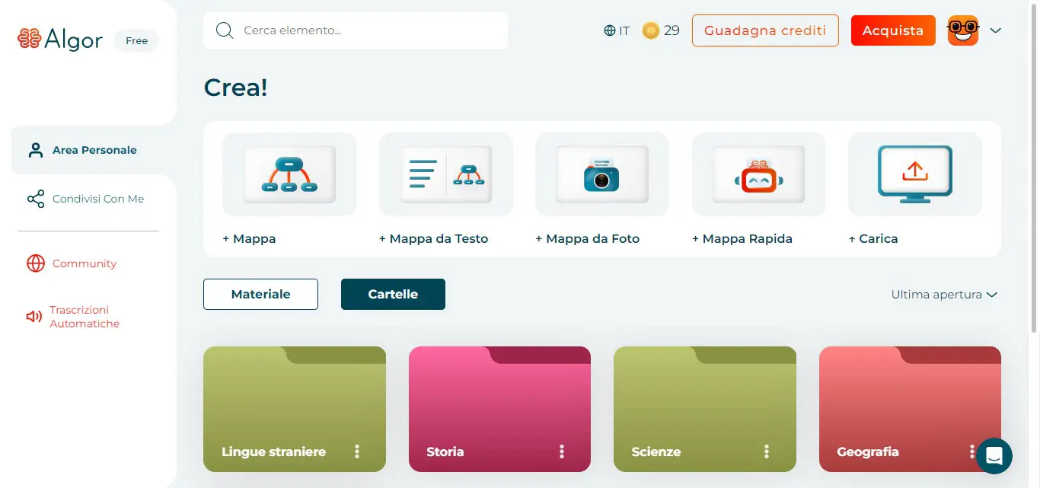Viewport: 1040px width, 488px height.
Task: Open the Community section
Action: (x=85, y=263)
